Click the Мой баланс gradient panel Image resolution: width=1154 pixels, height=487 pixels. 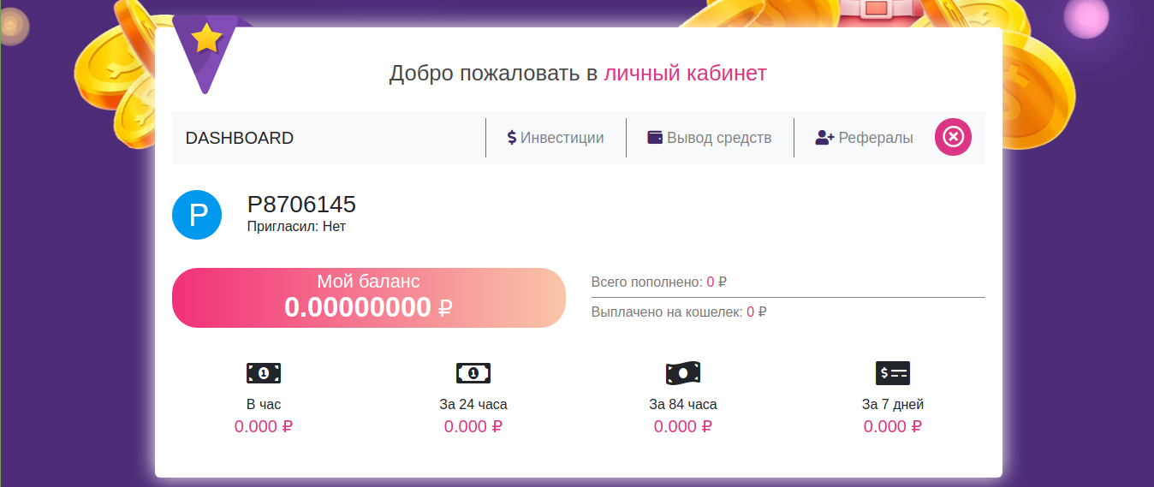point(369,298)
